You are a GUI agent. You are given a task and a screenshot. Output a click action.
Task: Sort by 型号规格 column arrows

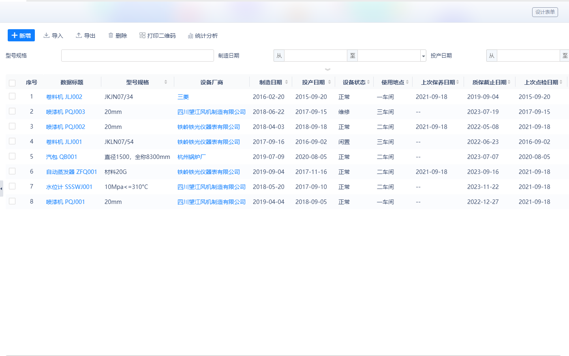(166, 82)
